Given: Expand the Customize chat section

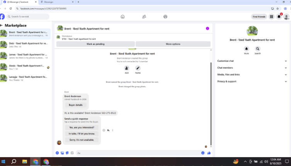Looking at the screenshot, I should click(252, 61).
